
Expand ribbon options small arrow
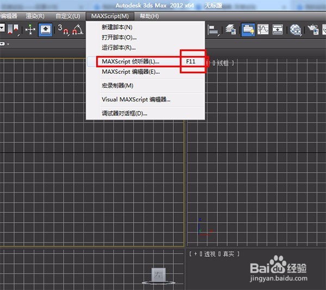pos(8,44)
